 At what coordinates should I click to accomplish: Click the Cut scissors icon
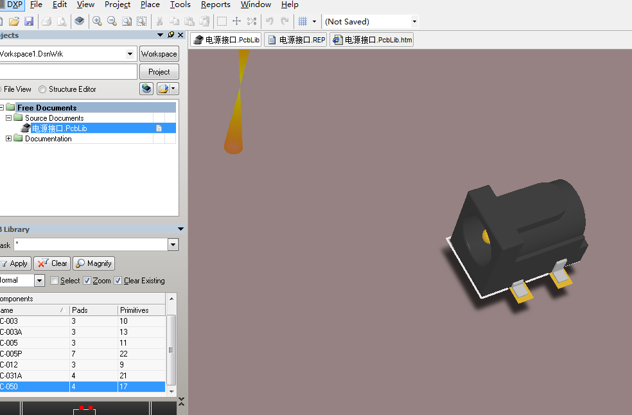tap(160, 21)
